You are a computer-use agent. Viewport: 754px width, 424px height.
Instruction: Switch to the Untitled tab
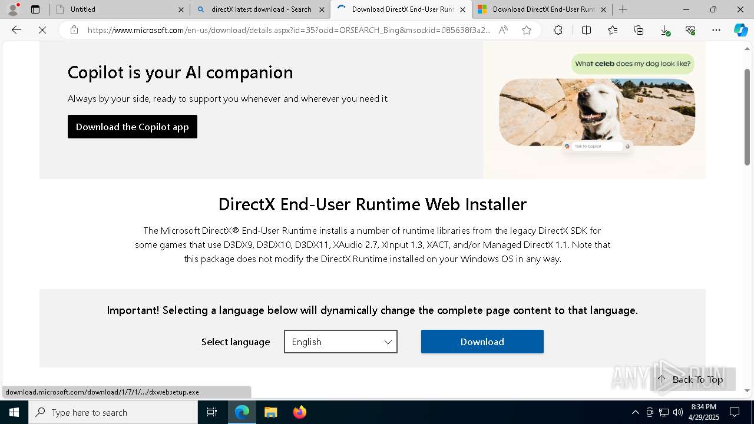pos(120,9)
